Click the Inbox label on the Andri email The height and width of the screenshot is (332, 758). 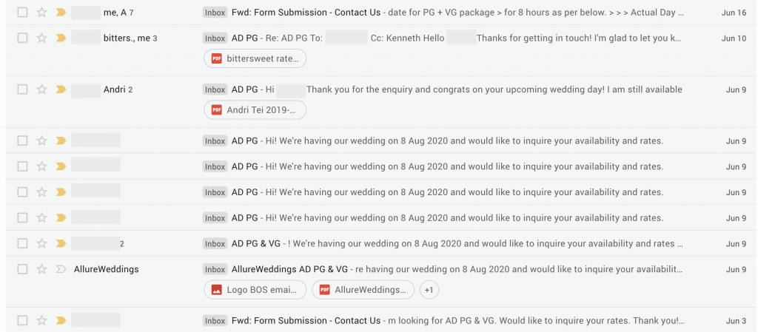point(215,89)
